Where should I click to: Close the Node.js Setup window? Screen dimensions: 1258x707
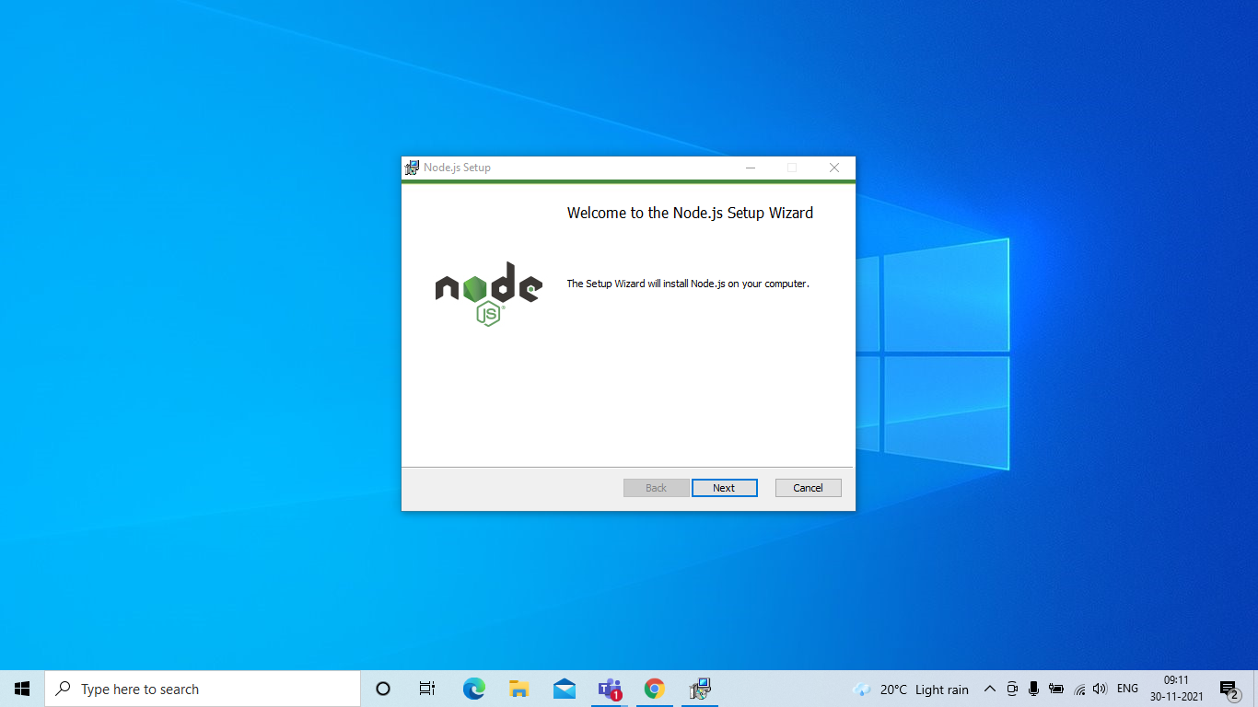(833, 168)
